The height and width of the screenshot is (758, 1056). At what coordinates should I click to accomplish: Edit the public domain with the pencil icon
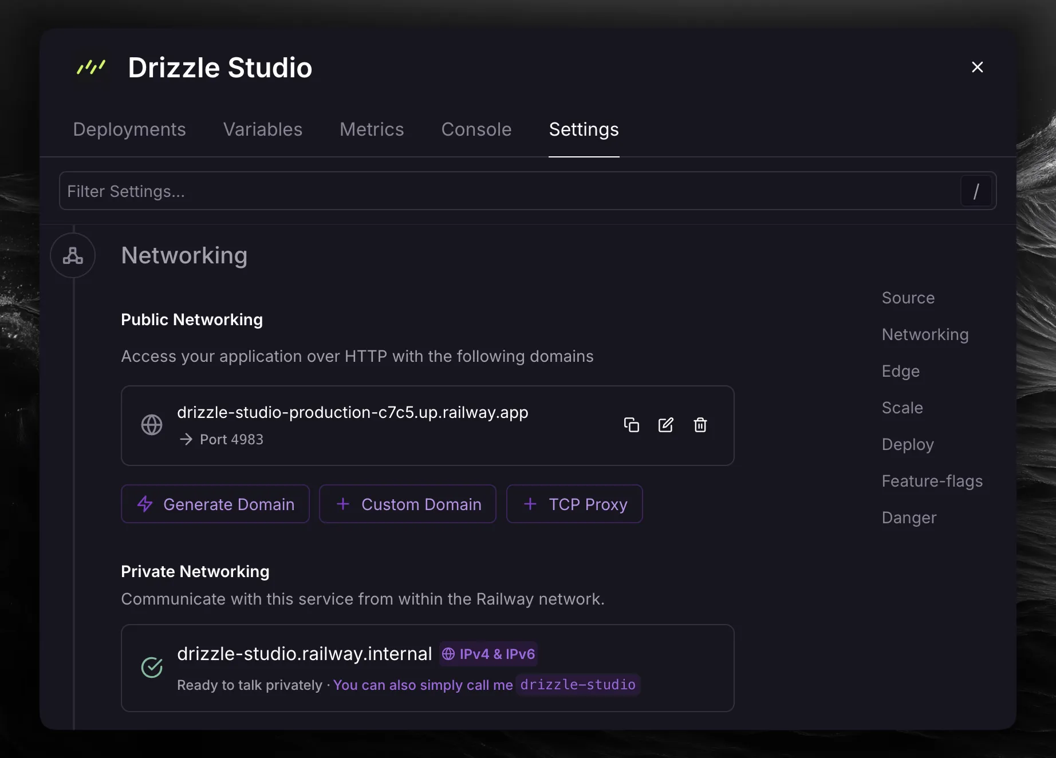click(x=665, y=425)
